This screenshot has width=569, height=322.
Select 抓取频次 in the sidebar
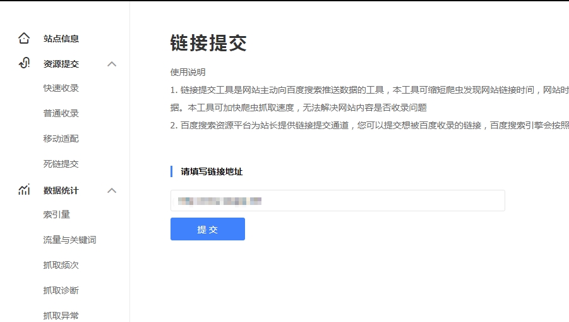(61, 265)
